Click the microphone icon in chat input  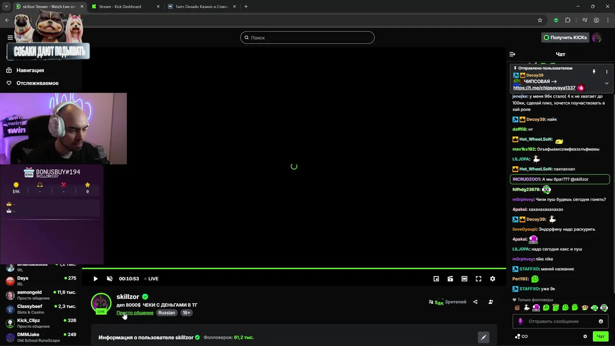(x=520, y=321)
